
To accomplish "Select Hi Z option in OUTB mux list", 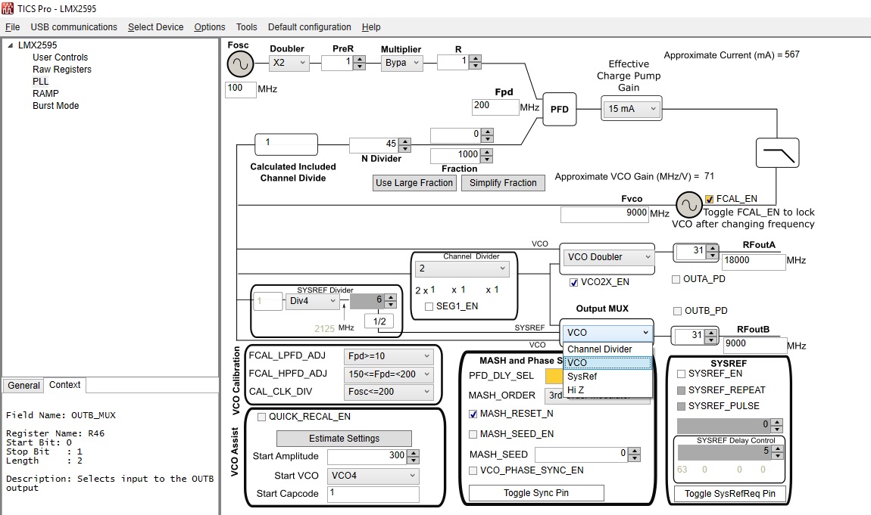I will tap(607, 390).
